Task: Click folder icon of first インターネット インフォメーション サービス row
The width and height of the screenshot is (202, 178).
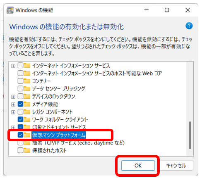Action: click(x=27, y=65)
